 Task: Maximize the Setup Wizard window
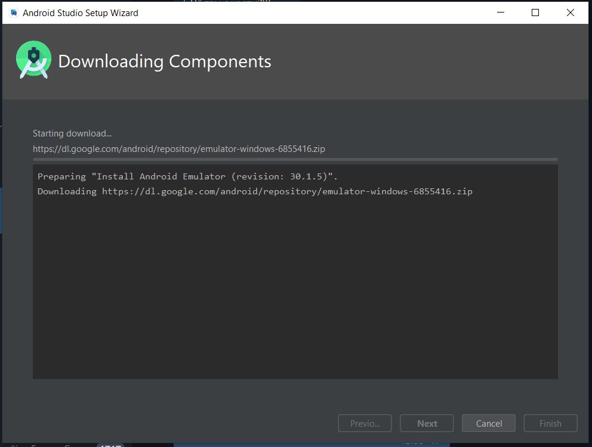[x=535, y=13]
